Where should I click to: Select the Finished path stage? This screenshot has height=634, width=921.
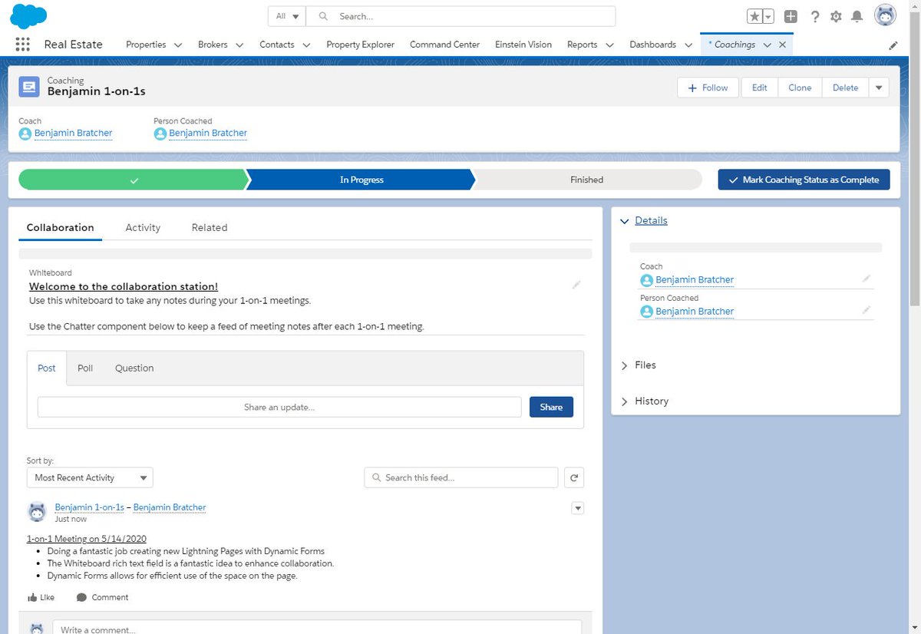pyautogui.click(x=586, y=180)
